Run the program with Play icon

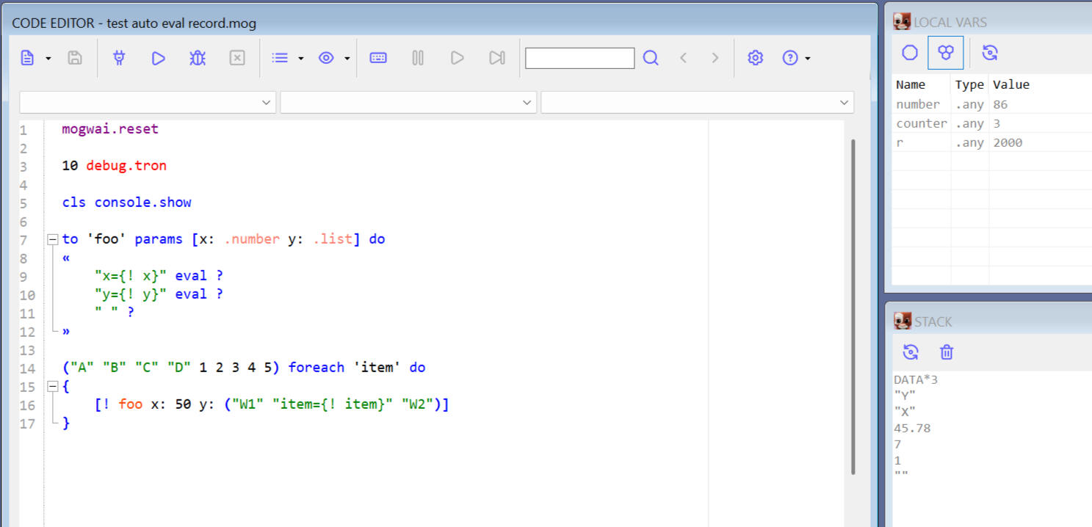pos(158,58)
